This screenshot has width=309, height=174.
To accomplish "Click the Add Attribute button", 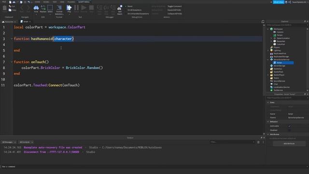I will (x=289, y=144).
